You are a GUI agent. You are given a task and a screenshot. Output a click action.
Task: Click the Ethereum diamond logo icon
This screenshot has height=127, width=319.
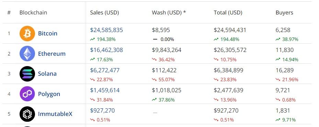[27, 54]
